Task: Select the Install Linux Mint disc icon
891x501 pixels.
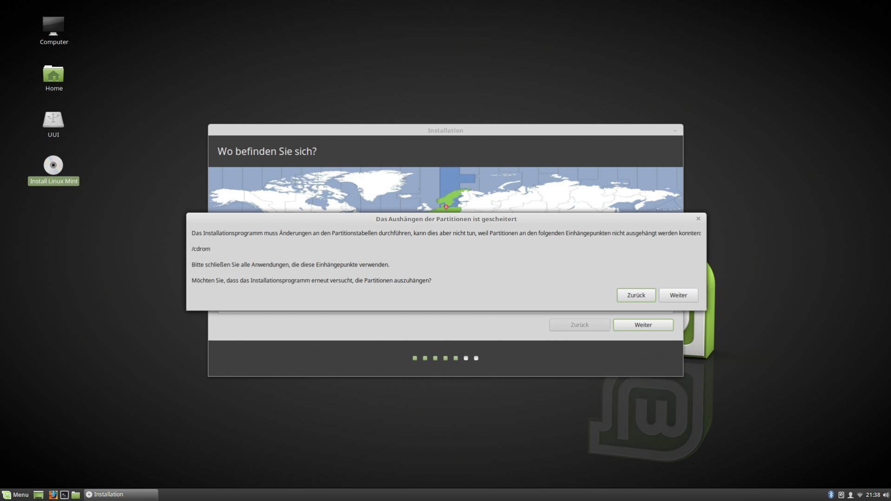Action: pyautogui.click(x=53, y=170)
